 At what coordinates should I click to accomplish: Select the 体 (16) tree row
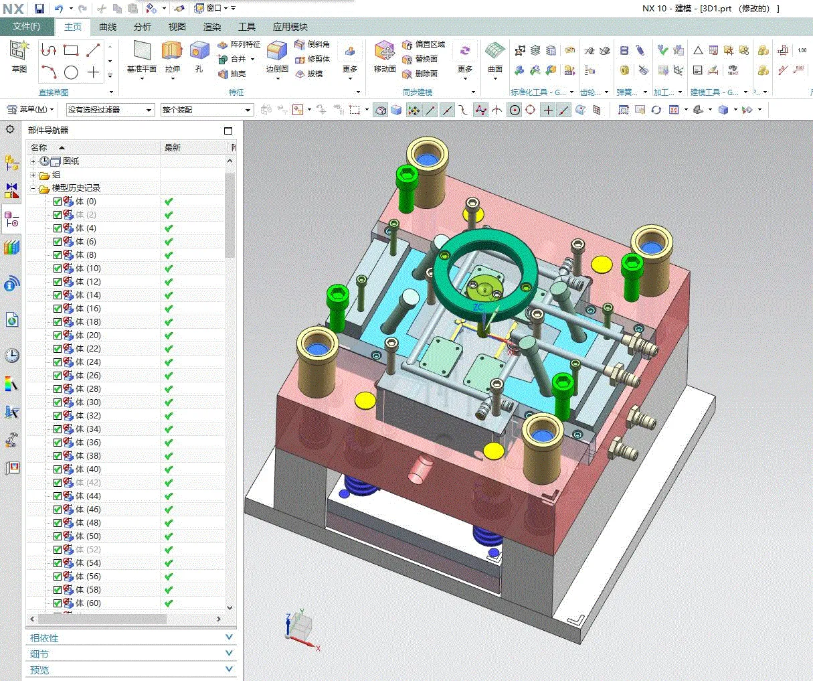(127, 308)
